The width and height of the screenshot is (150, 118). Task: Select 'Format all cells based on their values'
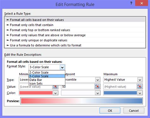coord(75,20)
